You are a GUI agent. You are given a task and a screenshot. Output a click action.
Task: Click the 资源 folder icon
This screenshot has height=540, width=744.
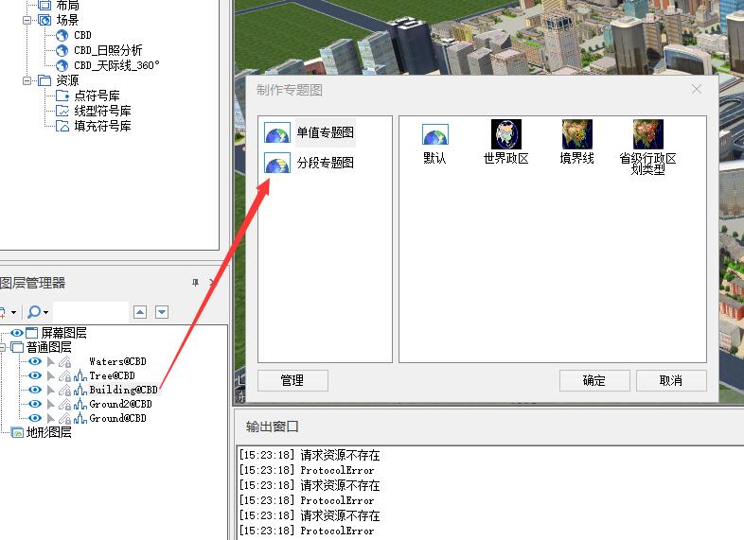click(x=44, y=80)
